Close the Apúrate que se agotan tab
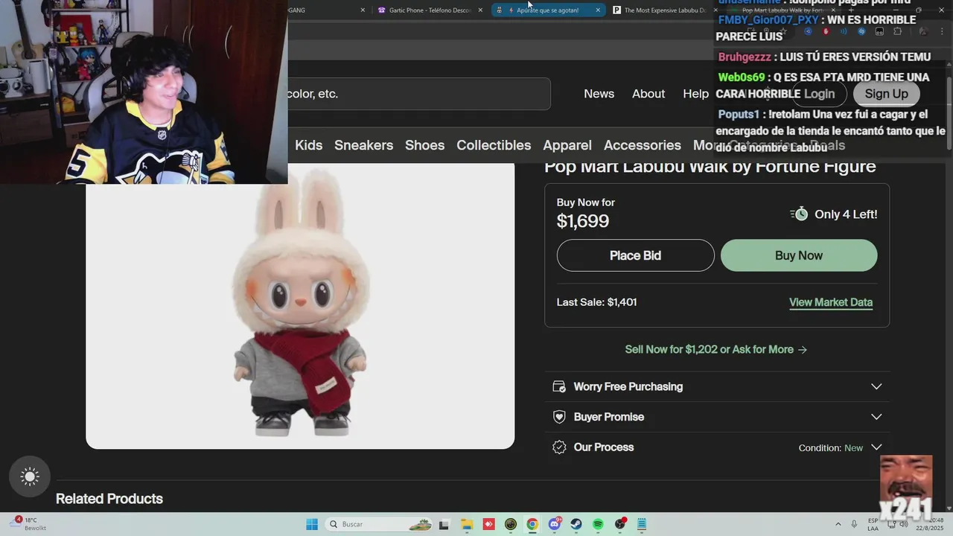This screenshot has width=953, height=536. point(598,10)
